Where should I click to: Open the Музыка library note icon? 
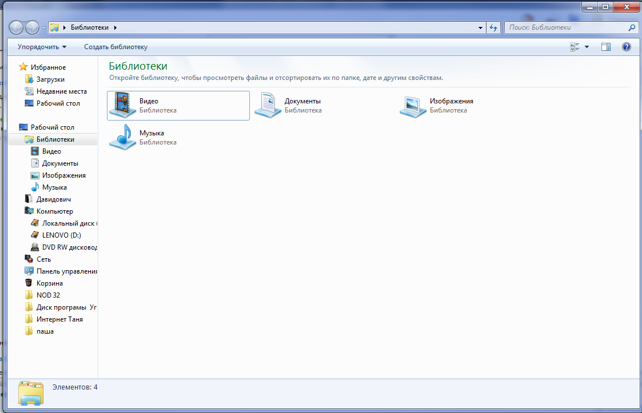tap(122, 137)
